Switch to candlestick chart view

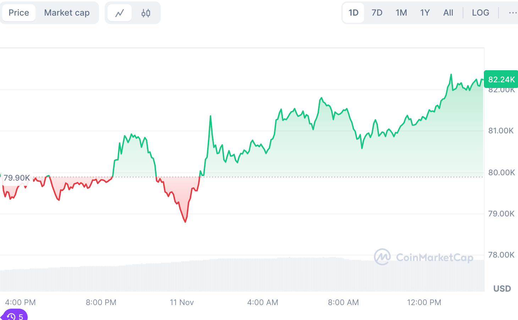(146, 13)
